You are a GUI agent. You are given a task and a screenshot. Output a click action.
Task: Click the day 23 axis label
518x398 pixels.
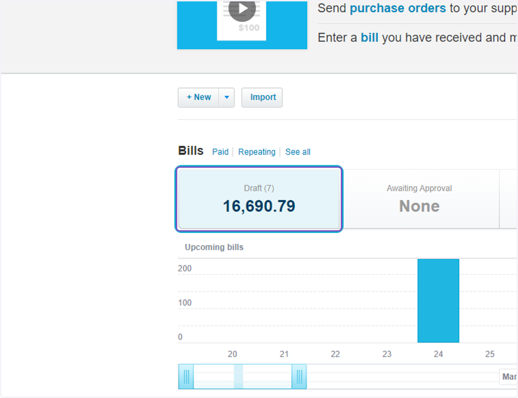(387, 354)
